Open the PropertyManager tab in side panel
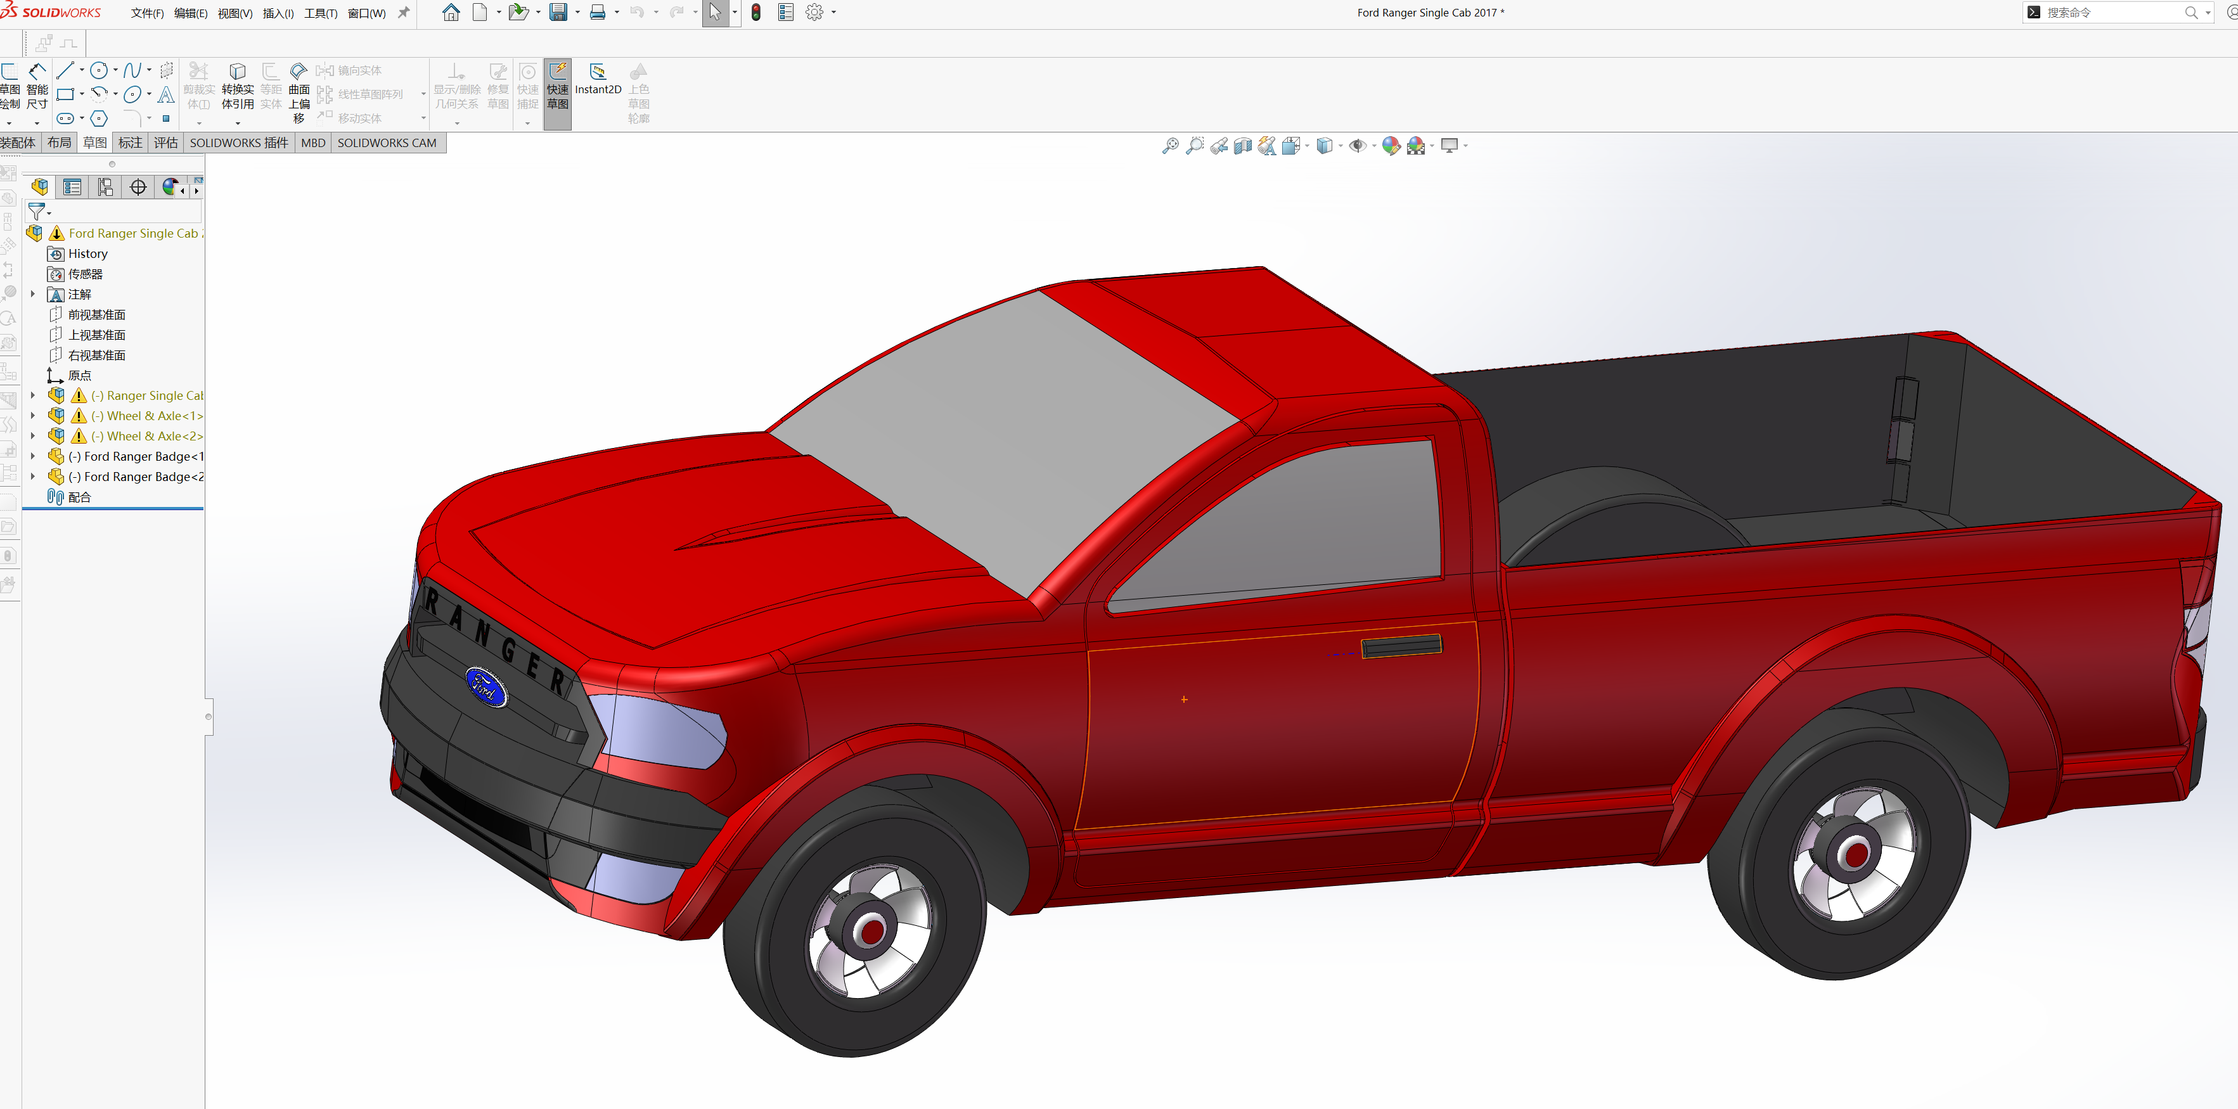This screenshot has width=2238, height=1109. (72, 187)
